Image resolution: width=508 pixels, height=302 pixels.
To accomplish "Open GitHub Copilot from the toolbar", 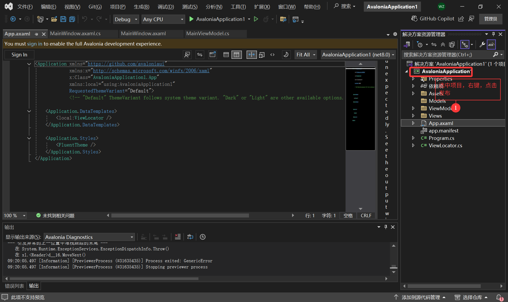I will 433,19.
